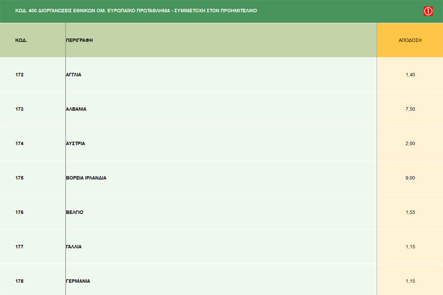Click the ΠΕΡΙΓΡΑΦΗ column header
The width and height of the screenshot is (443, 295).
coord(79,40)
